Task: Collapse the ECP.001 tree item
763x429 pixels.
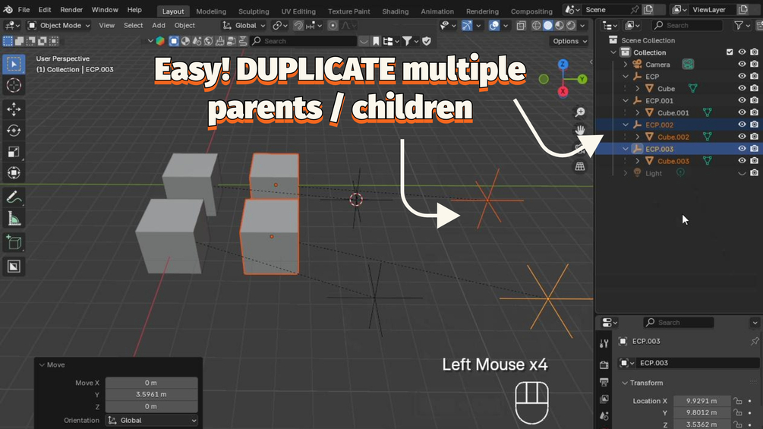Action: pyautogui.click(x=626, y=101)
